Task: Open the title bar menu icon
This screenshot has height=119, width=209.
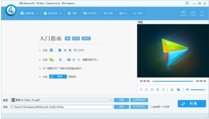Action: pos(187,3)
